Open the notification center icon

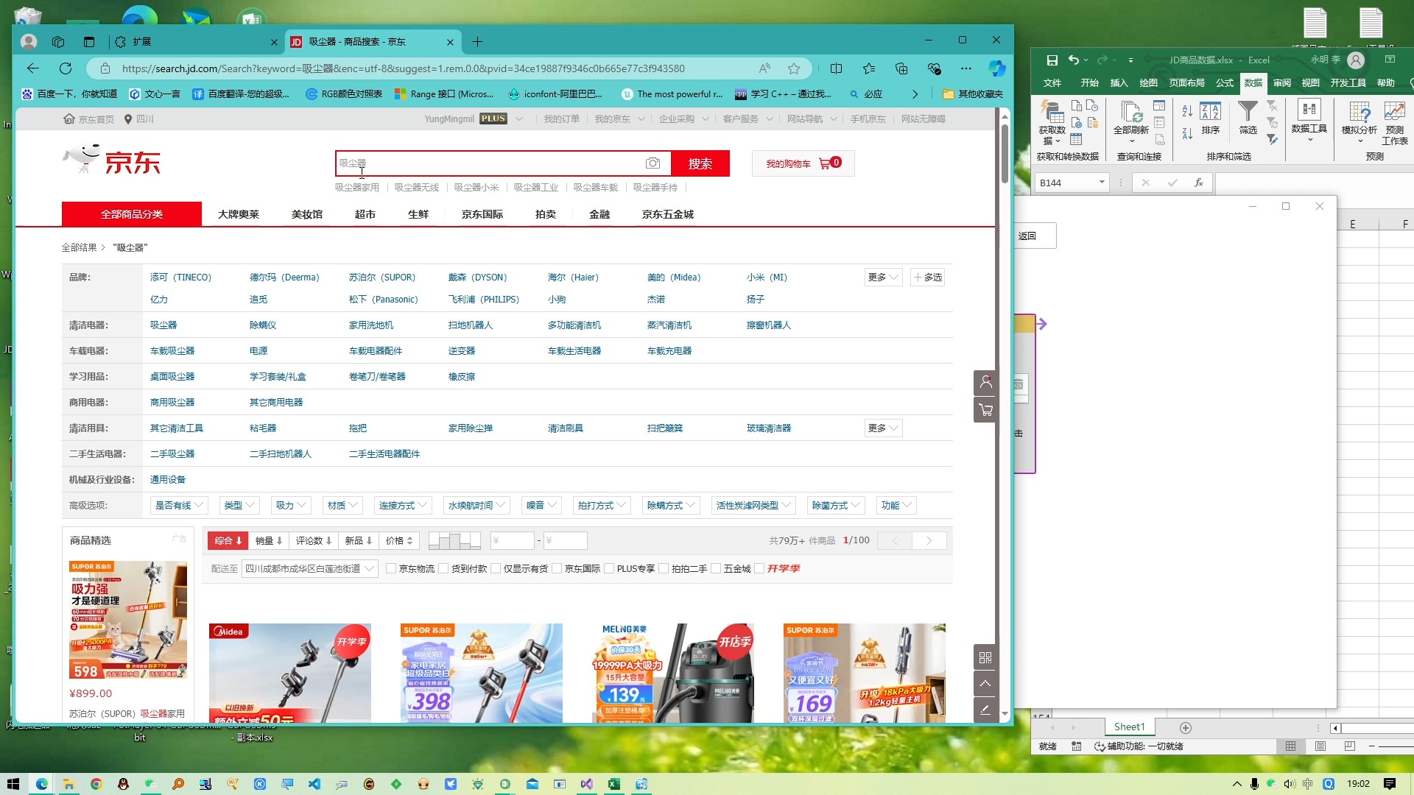point(1389,784)
